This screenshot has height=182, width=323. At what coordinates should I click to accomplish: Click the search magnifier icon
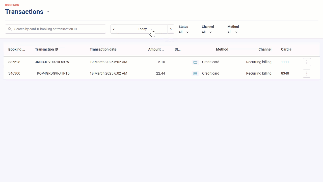point(10,29)
